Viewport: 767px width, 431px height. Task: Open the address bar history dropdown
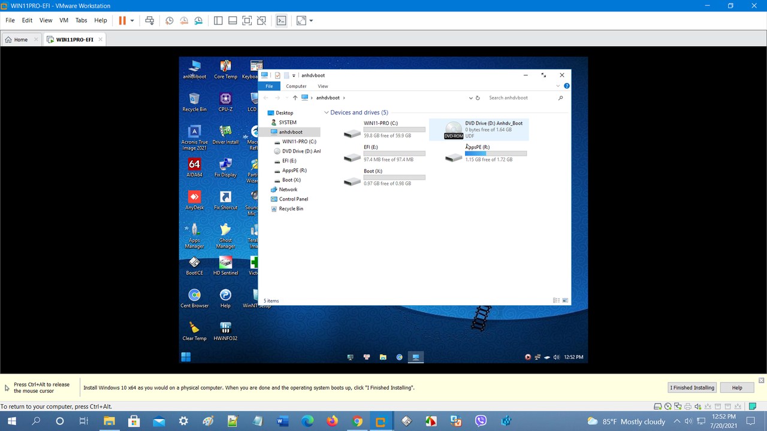click(470, 98)
